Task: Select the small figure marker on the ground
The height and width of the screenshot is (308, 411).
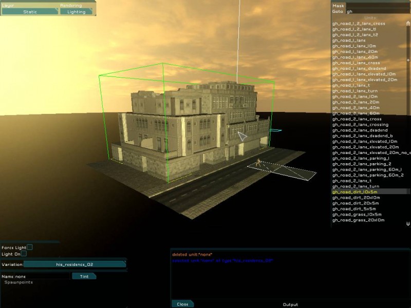Action: point(258,163)
